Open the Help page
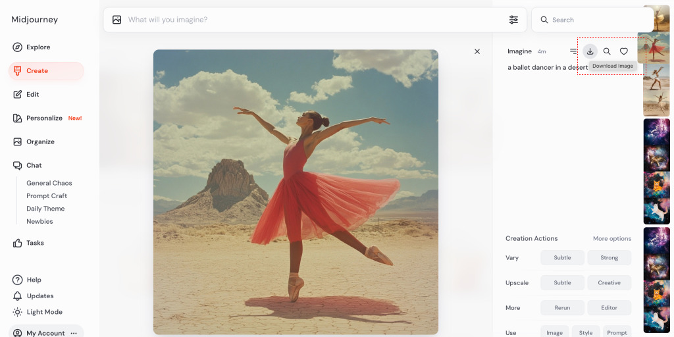 click(x=27, y=280)
